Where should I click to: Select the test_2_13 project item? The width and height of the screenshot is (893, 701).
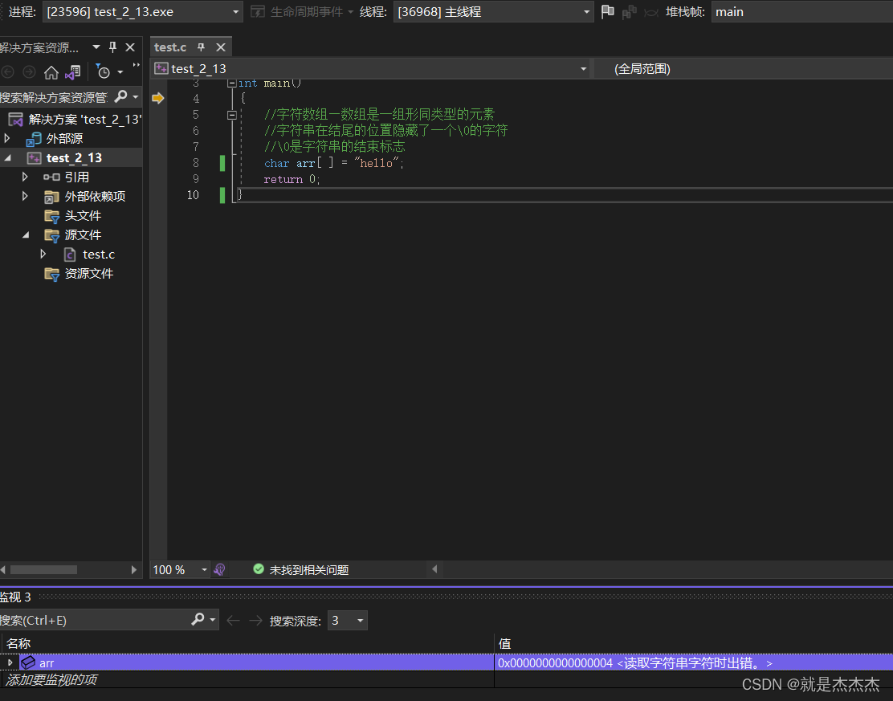(x=74, y=157)
